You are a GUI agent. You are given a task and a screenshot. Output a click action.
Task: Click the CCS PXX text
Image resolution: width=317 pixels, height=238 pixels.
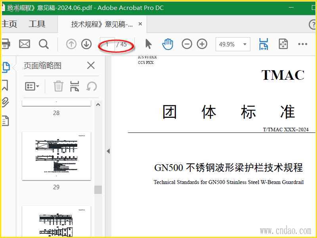(145, 63)
